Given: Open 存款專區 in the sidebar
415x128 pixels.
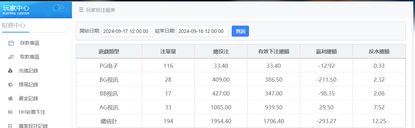Looking at the screenshot, I should (x=29, y=43).
